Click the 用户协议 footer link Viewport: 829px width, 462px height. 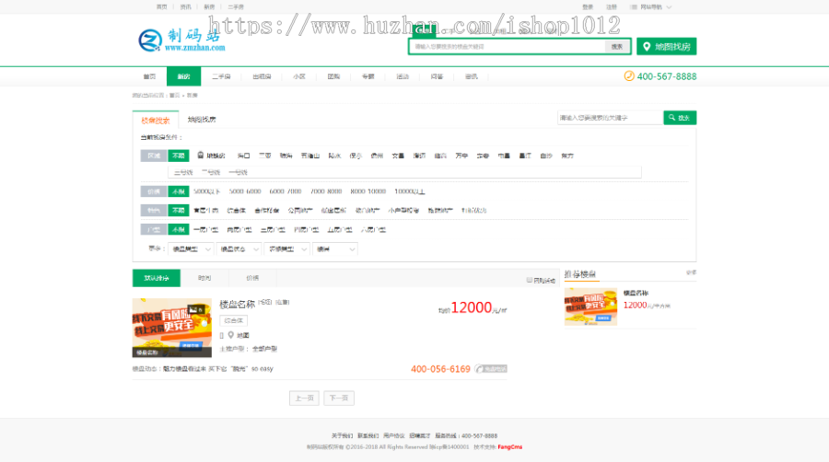(x=394, y=435)
